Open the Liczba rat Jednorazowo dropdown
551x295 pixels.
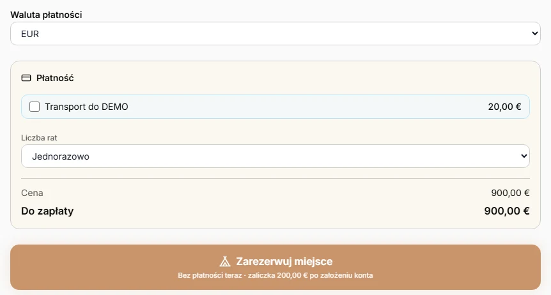(x=275, y=156)
